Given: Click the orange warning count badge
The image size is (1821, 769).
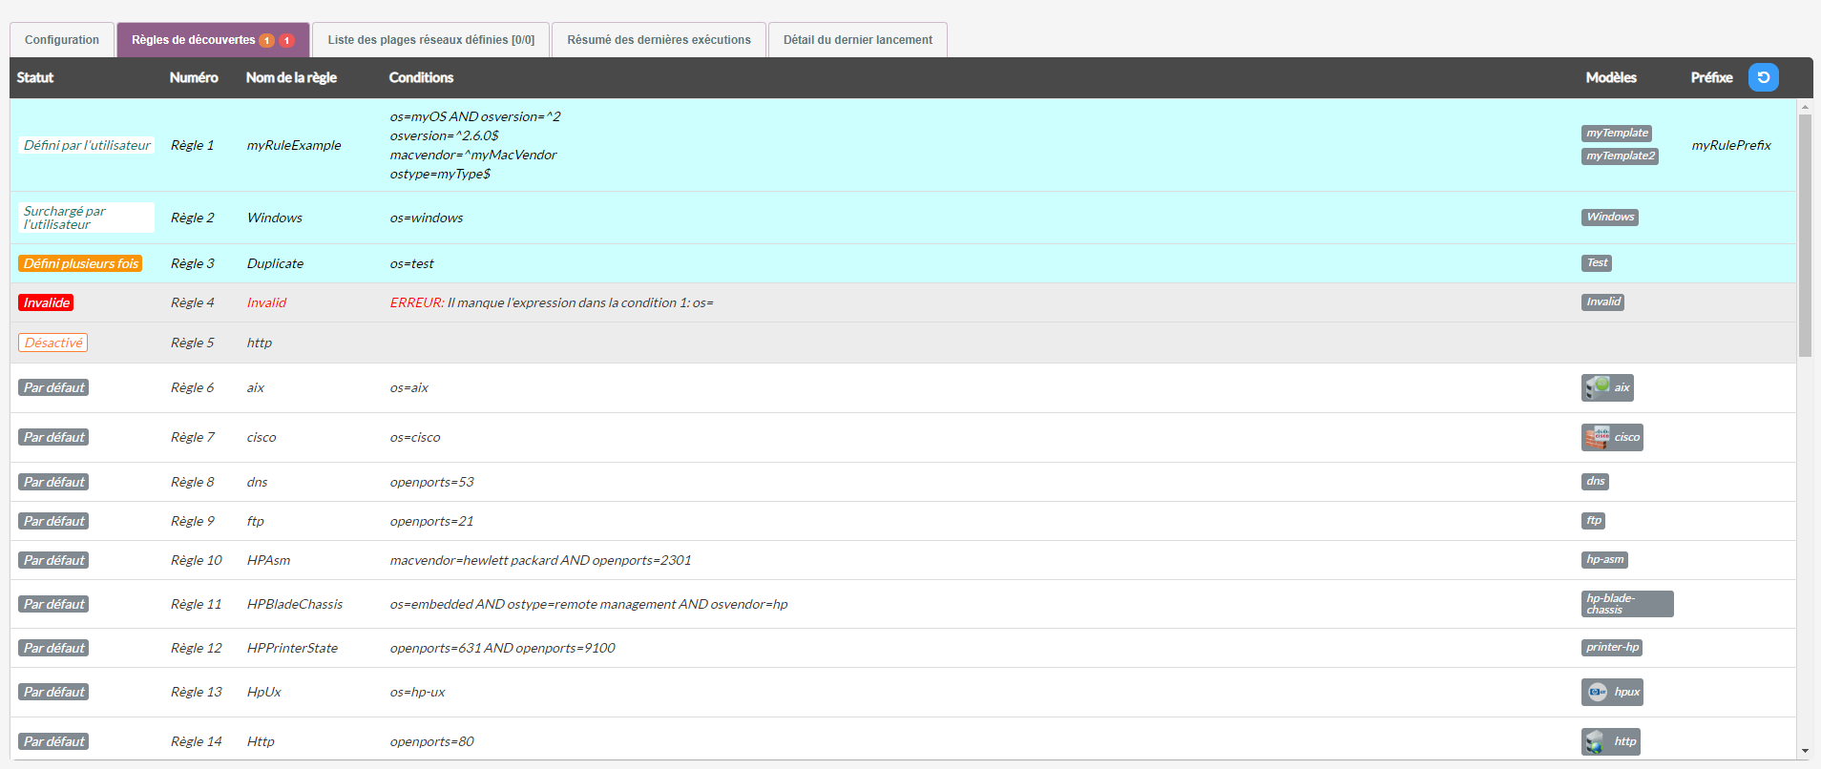Looking at the screenshot, I should click(267, 40).
